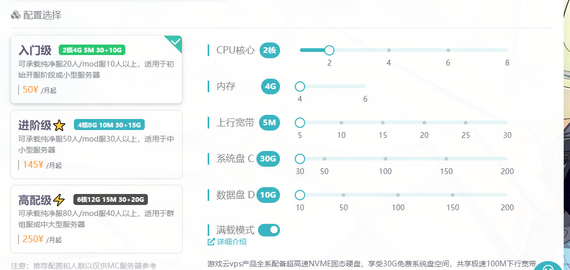570x270 pixels.
Task: Click the 数据盘 D label
Action: [x=235, y=195]
